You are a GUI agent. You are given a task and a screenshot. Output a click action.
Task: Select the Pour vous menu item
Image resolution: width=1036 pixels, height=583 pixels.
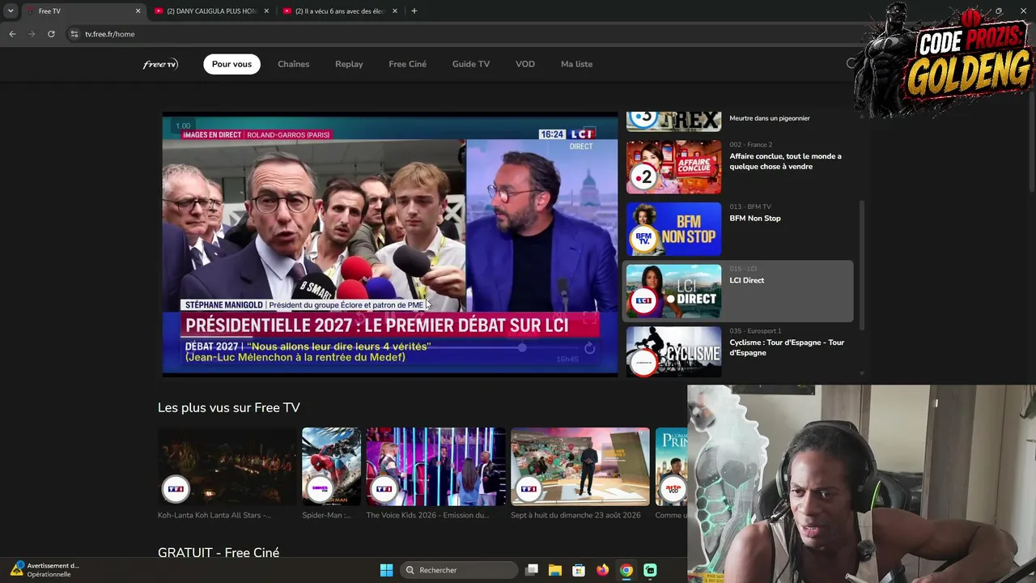pyautogui.click(x=231, y=64)
